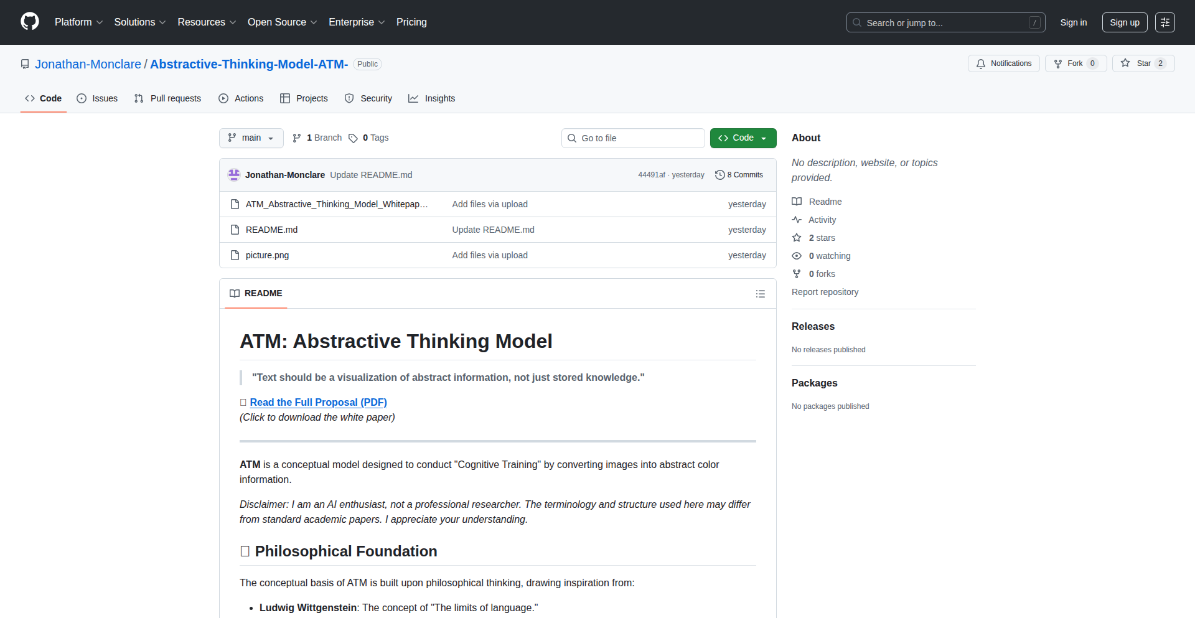The image size is (1195, 618).
Task: Open Add files via upload commit for picture.png
Action: (x=490, y=255)
